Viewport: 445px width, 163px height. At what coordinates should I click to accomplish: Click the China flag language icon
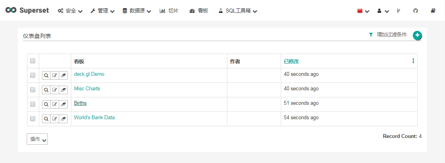coord(360,11)
